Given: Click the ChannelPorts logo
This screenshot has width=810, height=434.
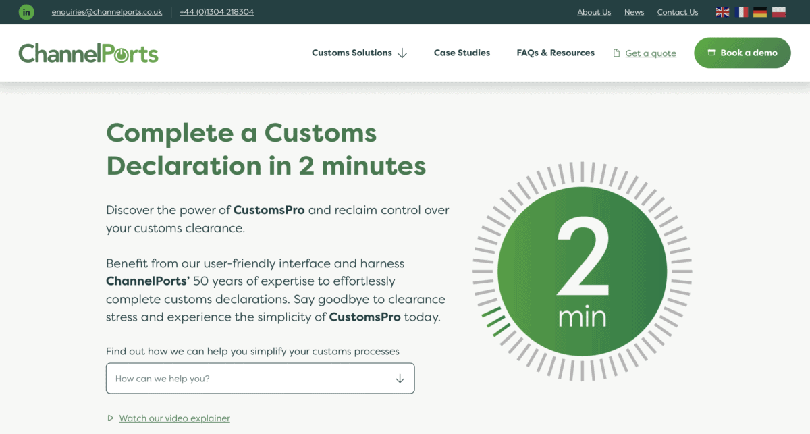Looking at the screenshot, I should pos(88,53).
